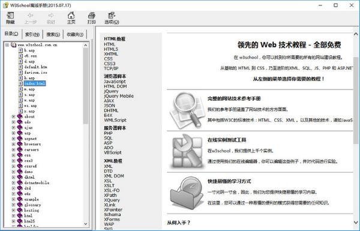This screenshot has height=231, width=360.
Task: Open the jQuery Mobile tutorial link
Action: pos(119,96)
